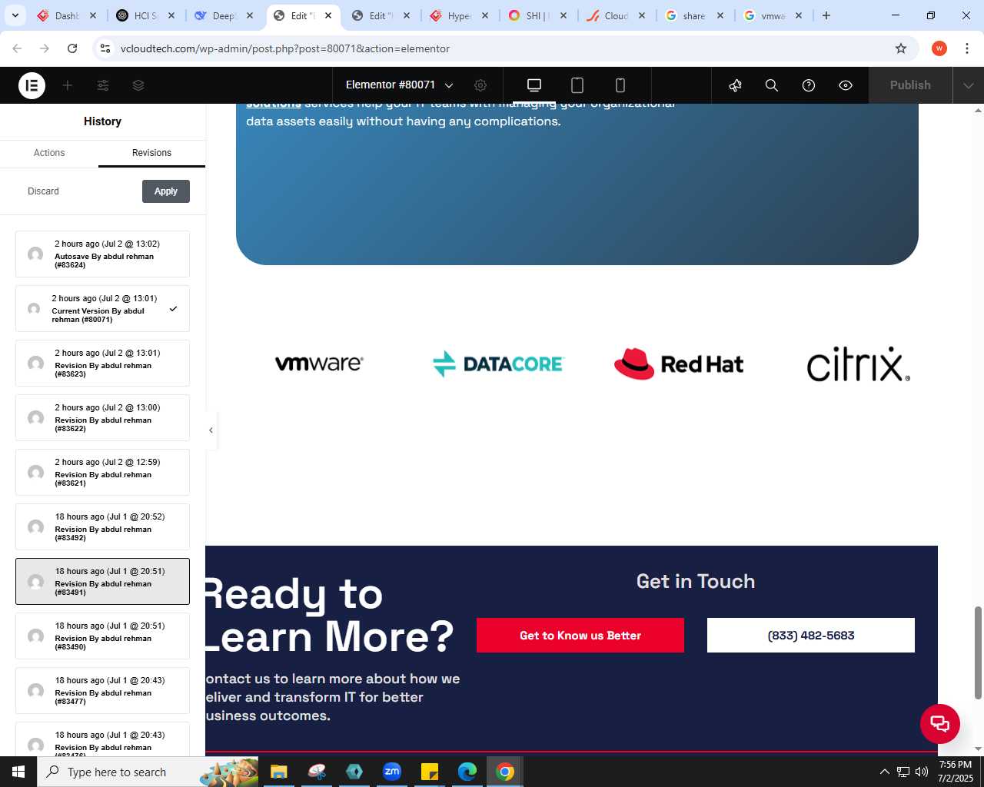The width and height of the screenshot is (984, 787).
Task: Click the DataCore logo
Action: tap(498, 364)
